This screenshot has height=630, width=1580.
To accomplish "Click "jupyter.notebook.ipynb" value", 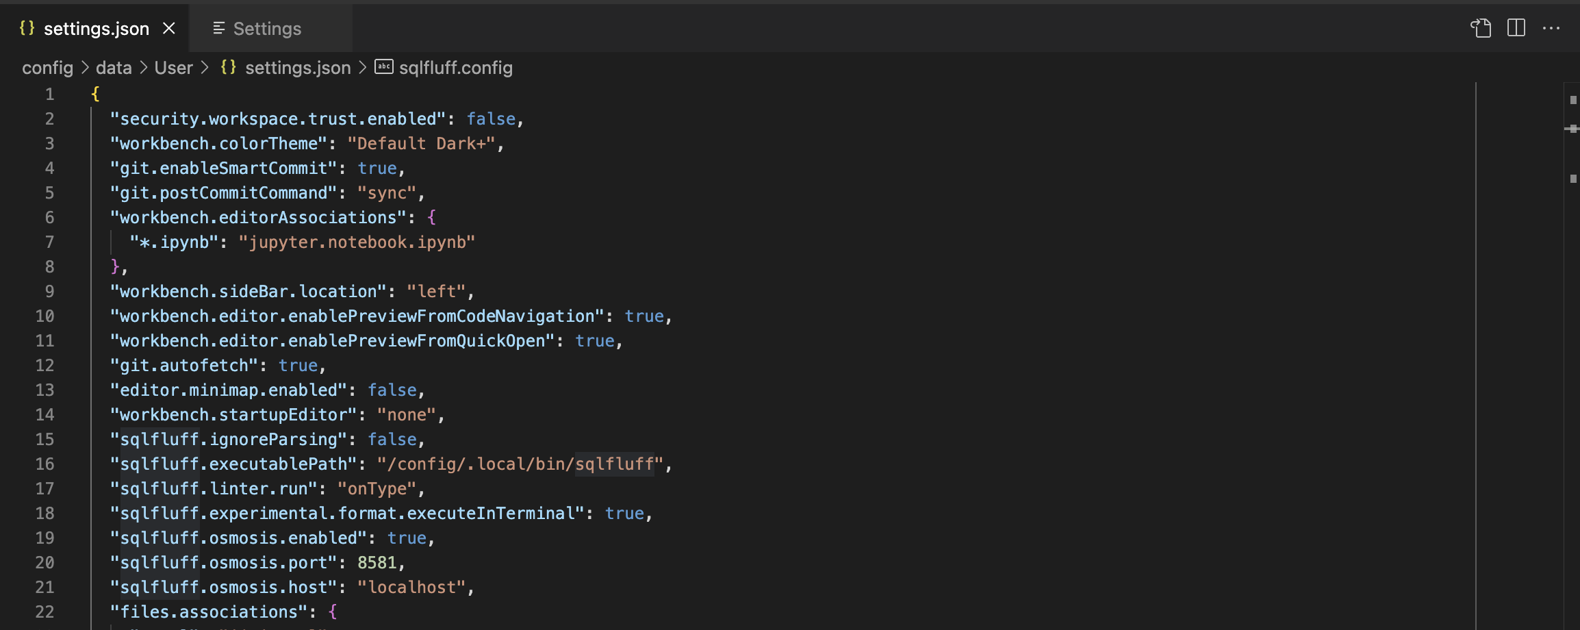I will point(357,242).
